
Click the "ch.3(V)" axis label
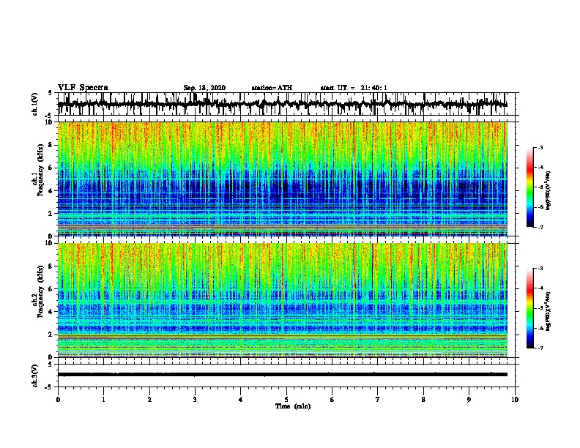pos(34,376)
